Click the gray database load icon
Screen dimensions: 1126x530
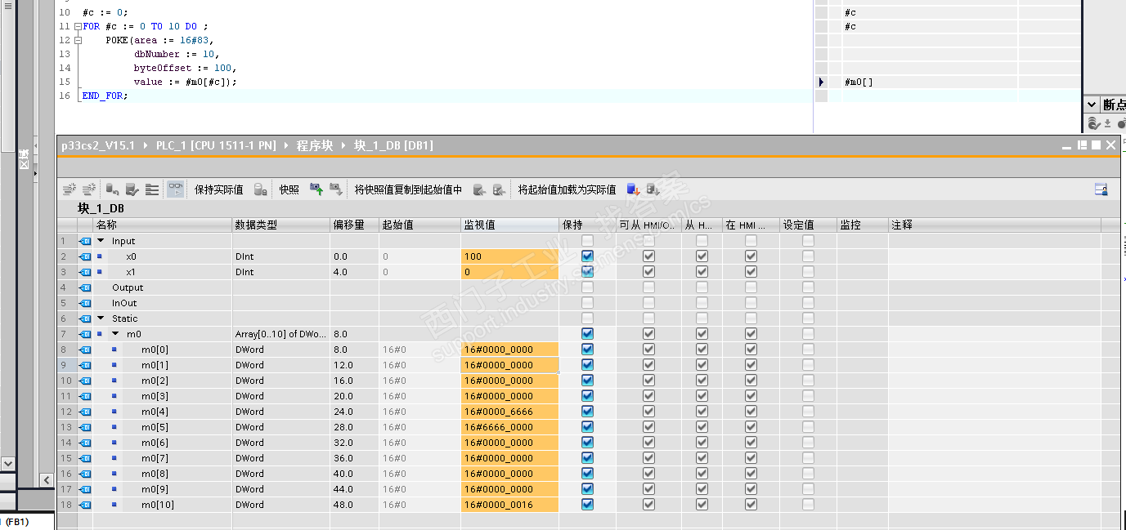point(653,189)
